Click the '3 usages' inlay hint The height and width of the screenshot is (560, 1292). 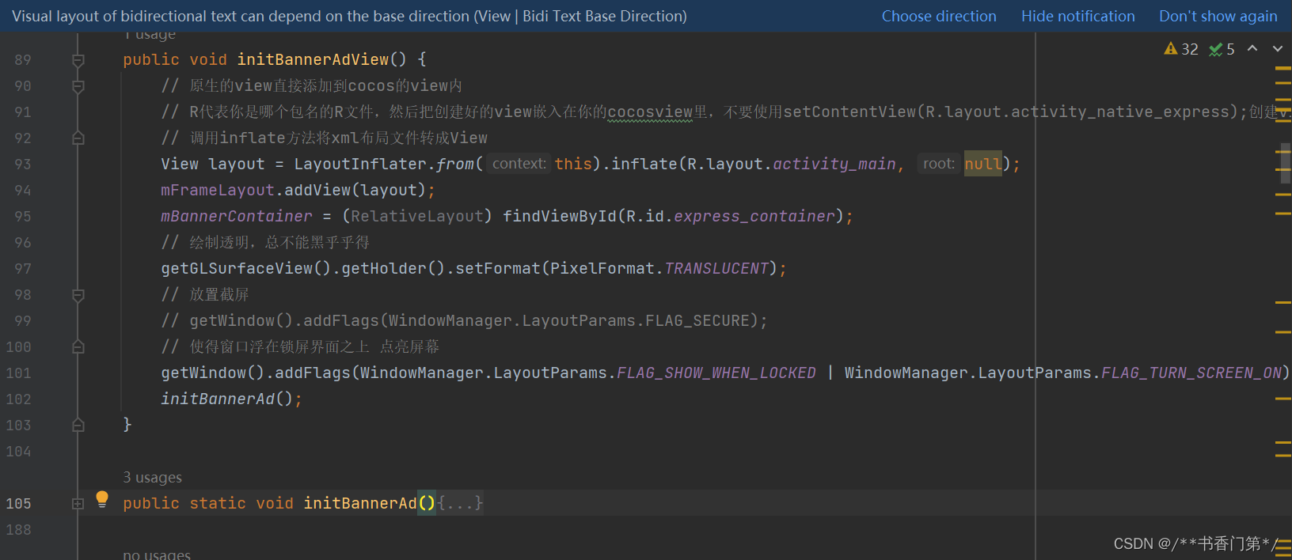pos(152,478)
